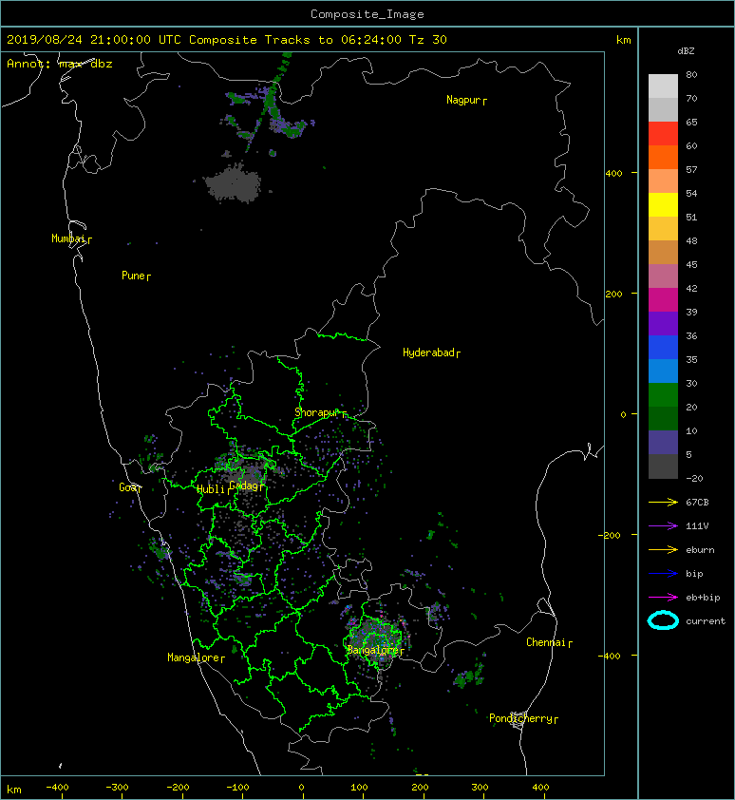Click the purple 39 dBZ color swatch
The image size is (735, 800).
tap(663, 323)
